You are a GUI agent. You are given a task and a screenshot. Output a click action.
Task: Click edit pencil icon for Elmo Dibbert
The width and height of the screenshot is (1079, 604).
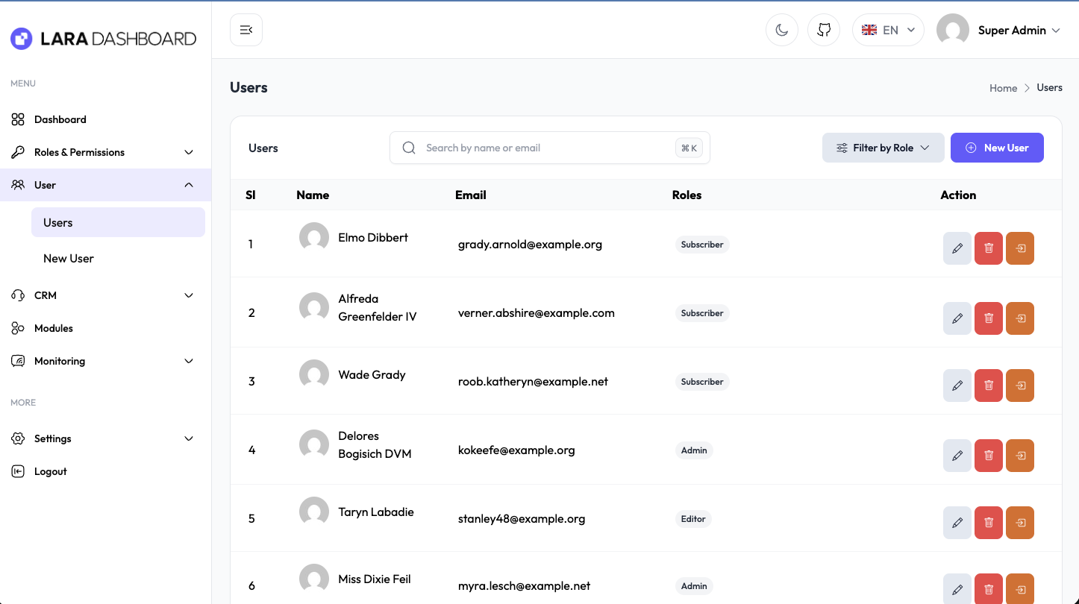tap(957, 248)
